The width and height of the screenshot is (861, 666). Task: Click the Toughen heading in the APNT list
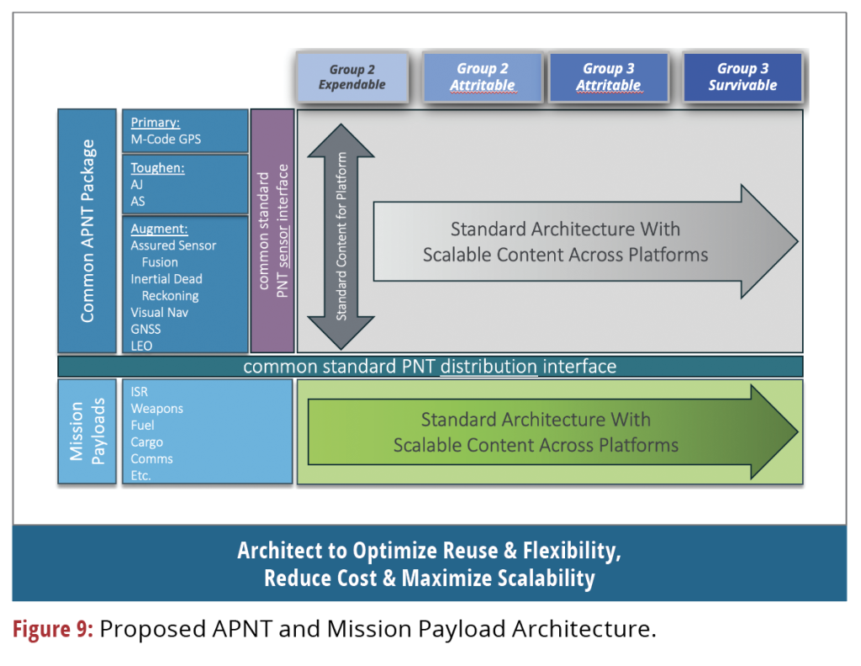157,167
